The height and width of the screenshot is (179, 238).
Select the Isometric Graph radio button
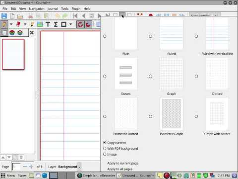click(x=150, y=116)
